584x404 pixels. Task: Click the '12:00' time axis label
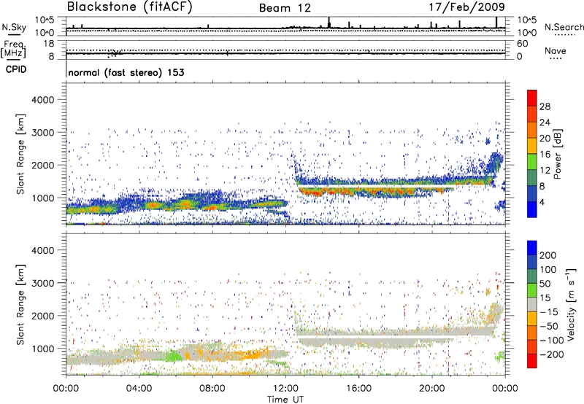tap(285, 388)
